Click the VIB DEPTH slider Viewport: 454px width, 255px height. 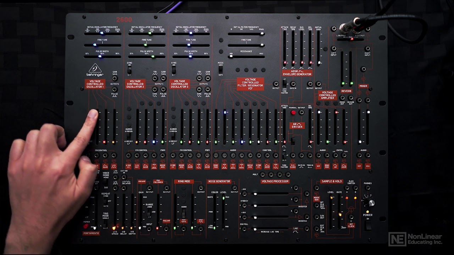point(132,211)
